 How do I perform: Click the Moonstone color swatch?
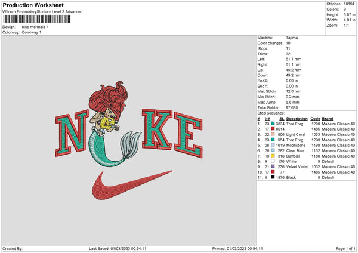point(273,145)
